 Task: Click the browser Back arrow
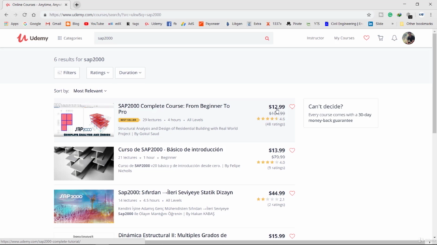coord(6,15)
